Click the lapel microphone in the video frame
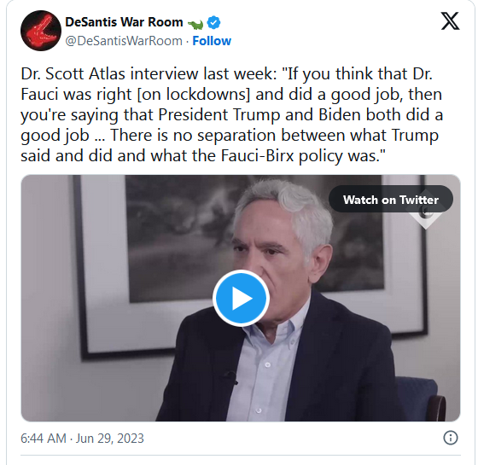The width and height of the screenshot is (478, 465). 230,377
